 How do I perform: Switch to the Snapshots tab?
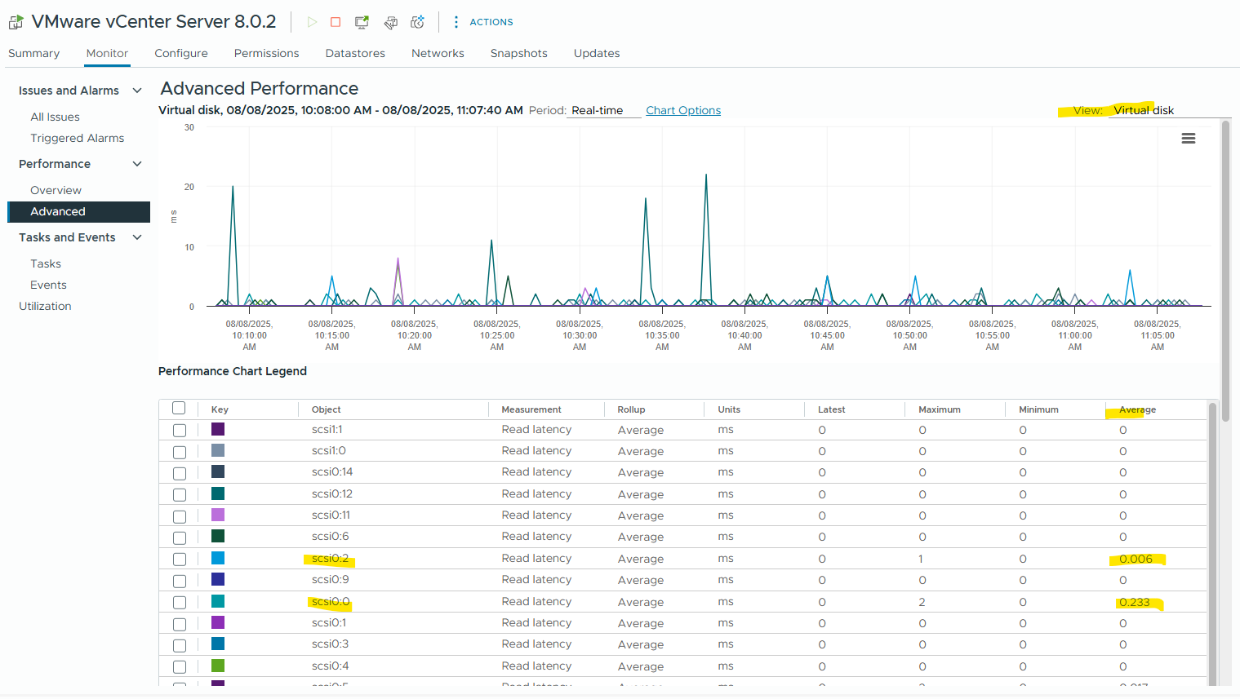[519, 53]
